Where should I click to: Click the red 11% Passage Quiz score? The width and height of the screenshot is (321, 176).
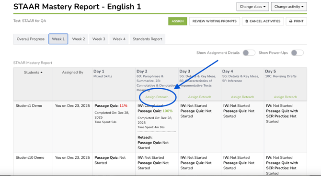(x=124, y=106)
